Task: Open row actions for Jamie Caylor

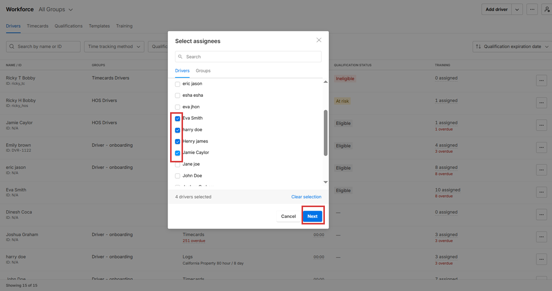Action: pyautogui.click(x=541, y=126)
